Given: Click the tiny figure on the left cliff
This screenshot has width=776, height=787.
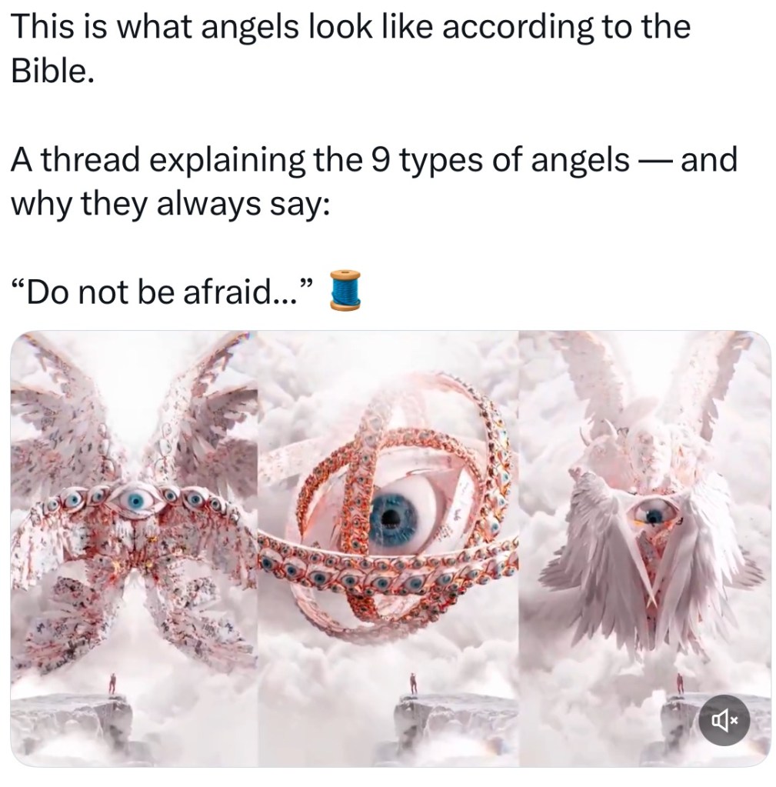Looking at the screenshot, I should (112, 684).
